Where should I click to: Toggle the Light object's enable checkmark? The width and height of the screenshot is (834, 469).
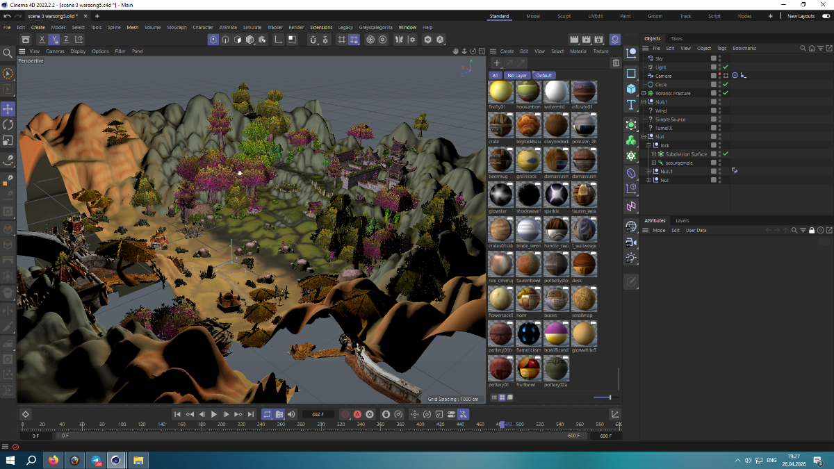[x=726, y=67]
